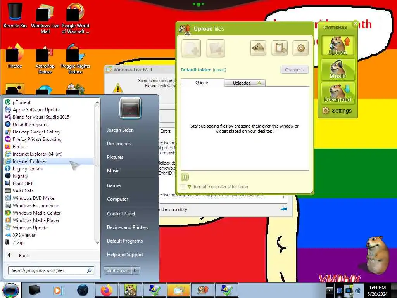Open VAIO Gate from programs list

pyautogui.click(x=49, y=191)
